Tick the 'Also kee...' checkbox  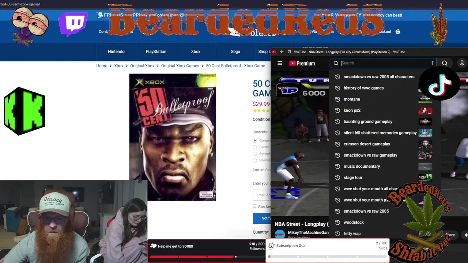coord(254,206)
